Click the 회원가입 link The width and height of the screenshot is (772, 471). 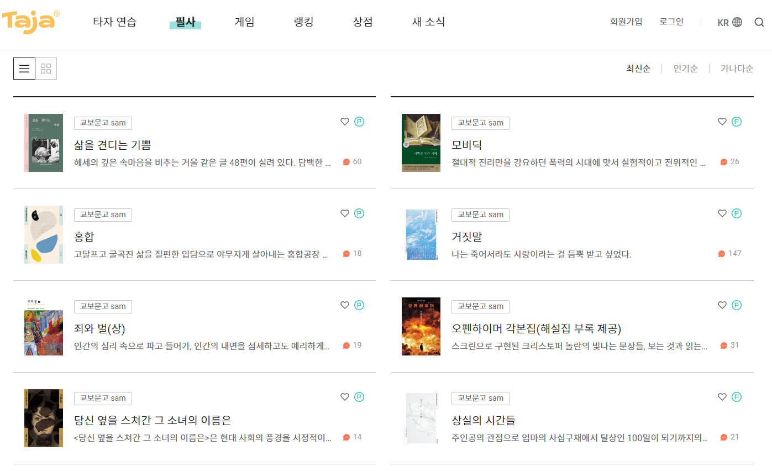626,22
